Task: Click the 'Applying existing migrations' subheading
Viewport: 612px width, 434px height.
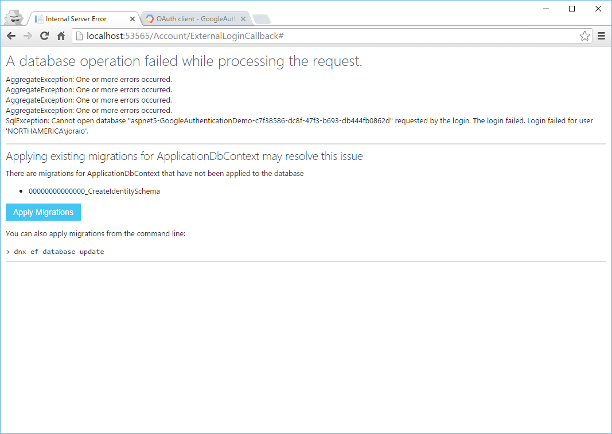Action: tap(184, 156)
